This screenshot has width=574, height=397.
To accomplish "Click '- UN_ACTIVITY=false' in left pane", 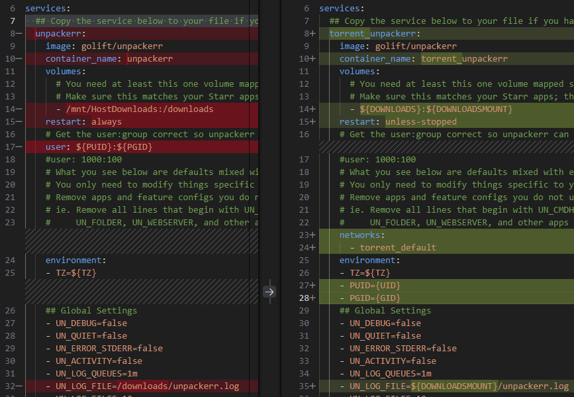I will tap(94, 361).
